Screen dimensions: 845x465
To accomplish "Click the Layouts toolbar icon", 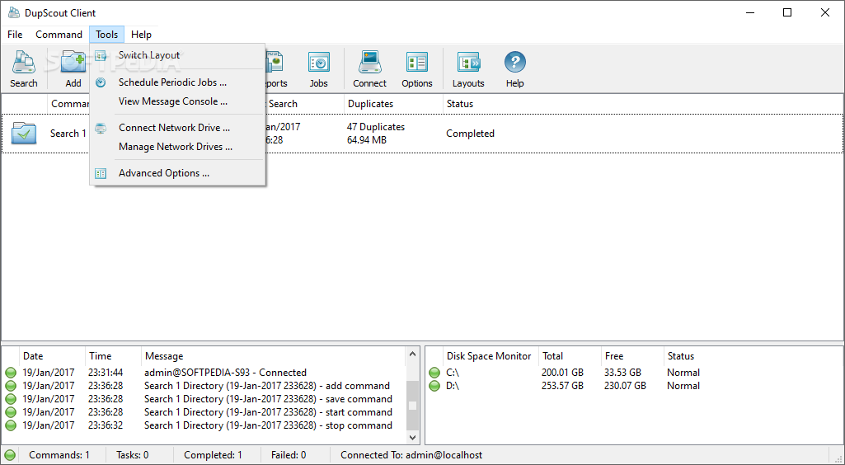I will point(468,63).
